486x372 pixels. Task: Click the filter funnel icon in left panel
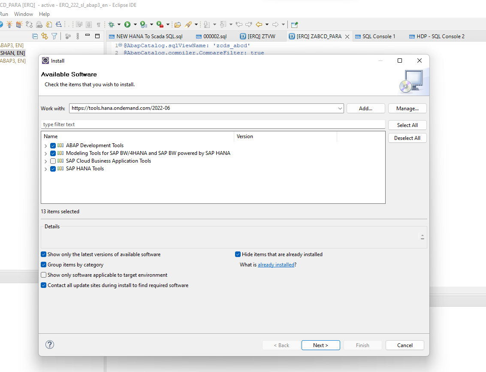pyautogui.click(x=54, y=36)
